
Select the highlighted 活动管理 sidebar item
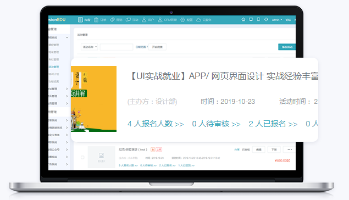54,66
